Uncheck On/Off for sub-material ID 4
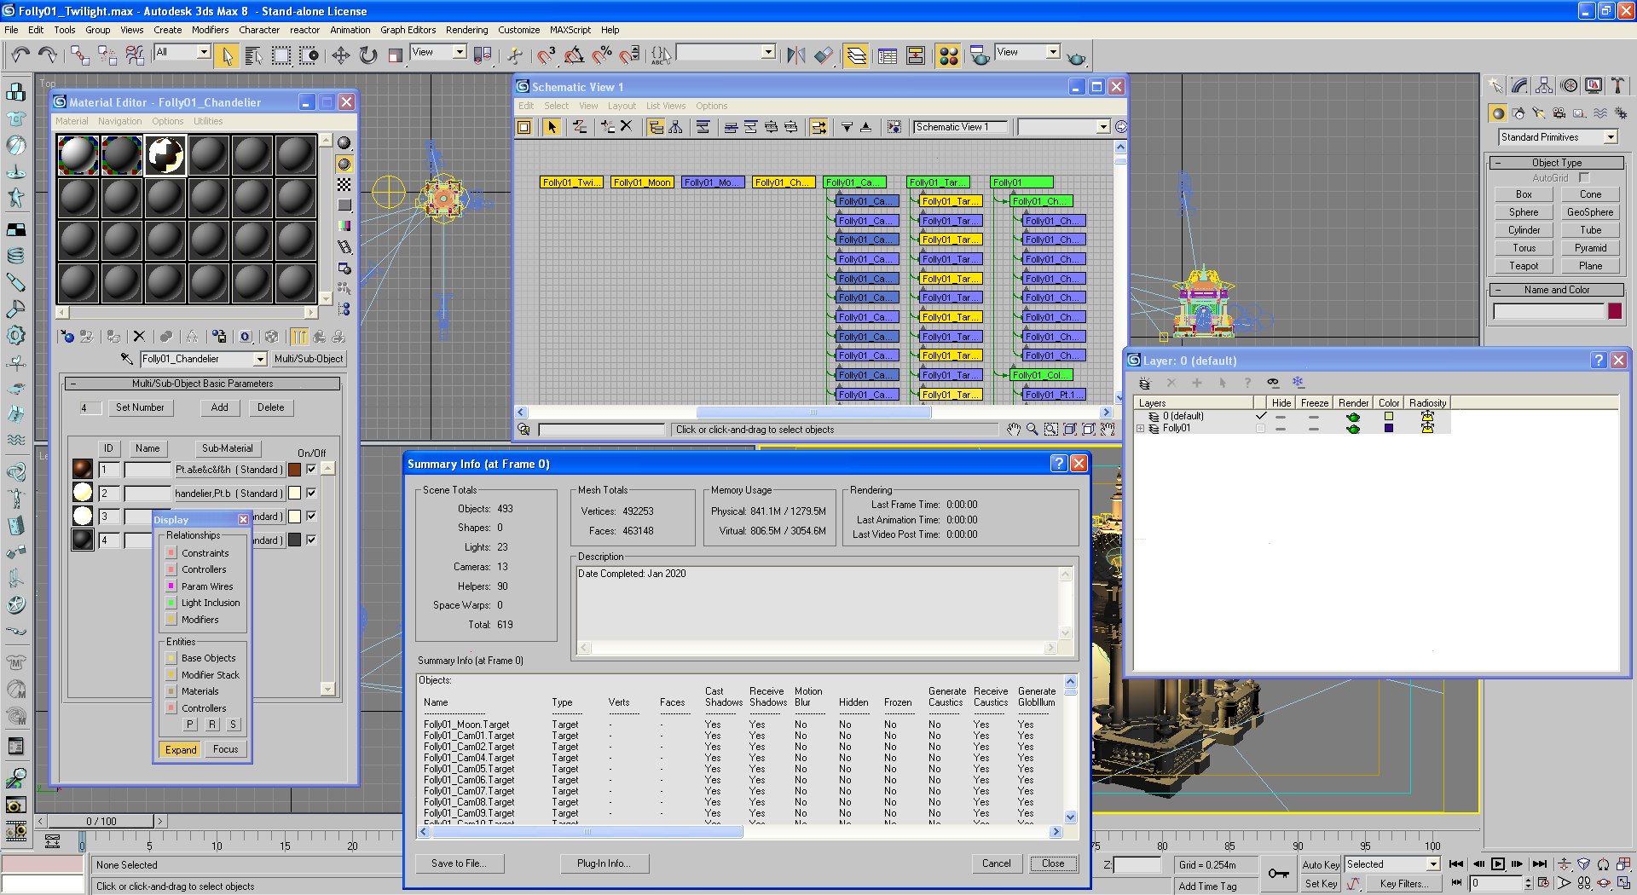Screen dimensions: 1637x895 311,540
